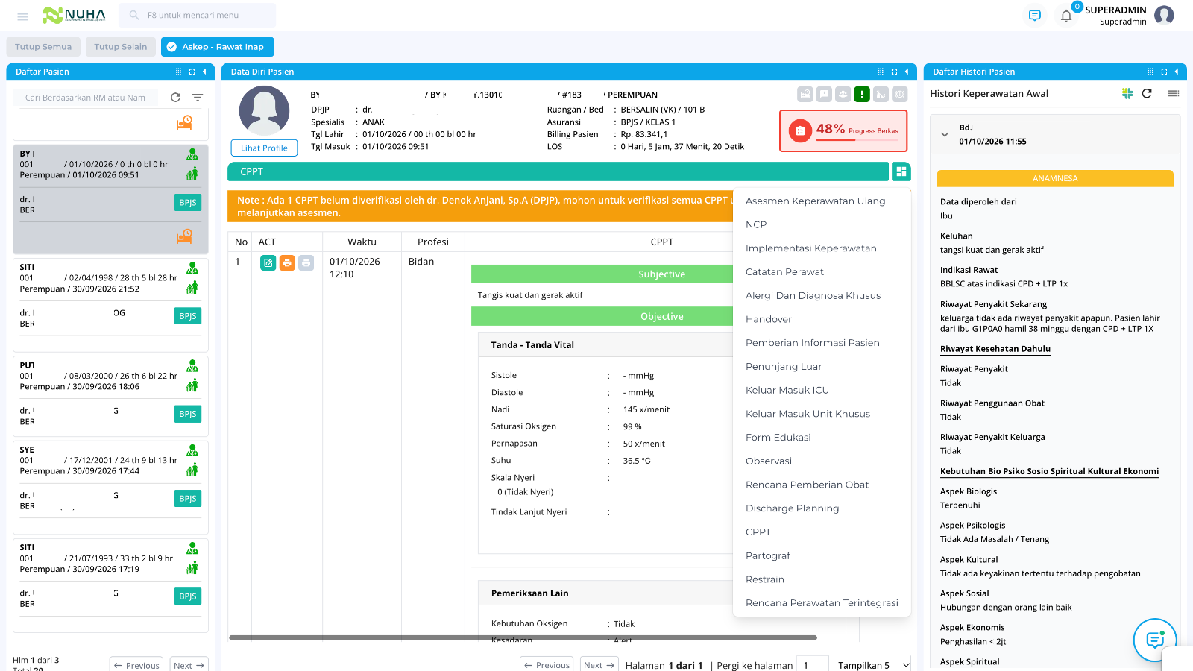Viewport: 1193px width, 671px height.
Task: Open the floating chat bubble button
Action: [x=1155, y=640]
